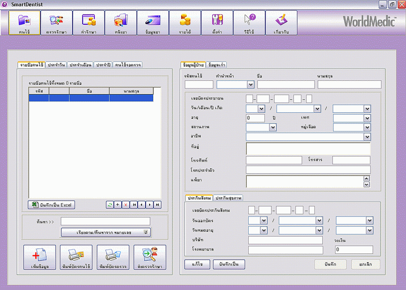
Task: Click the ชื่อ first name field
Action: [x=286, y=84]
